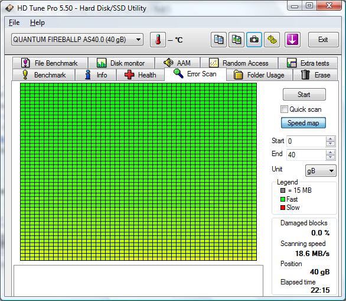346x301 pixels.
Task: Decrease the Start value spinner
Action: [330, 144]
